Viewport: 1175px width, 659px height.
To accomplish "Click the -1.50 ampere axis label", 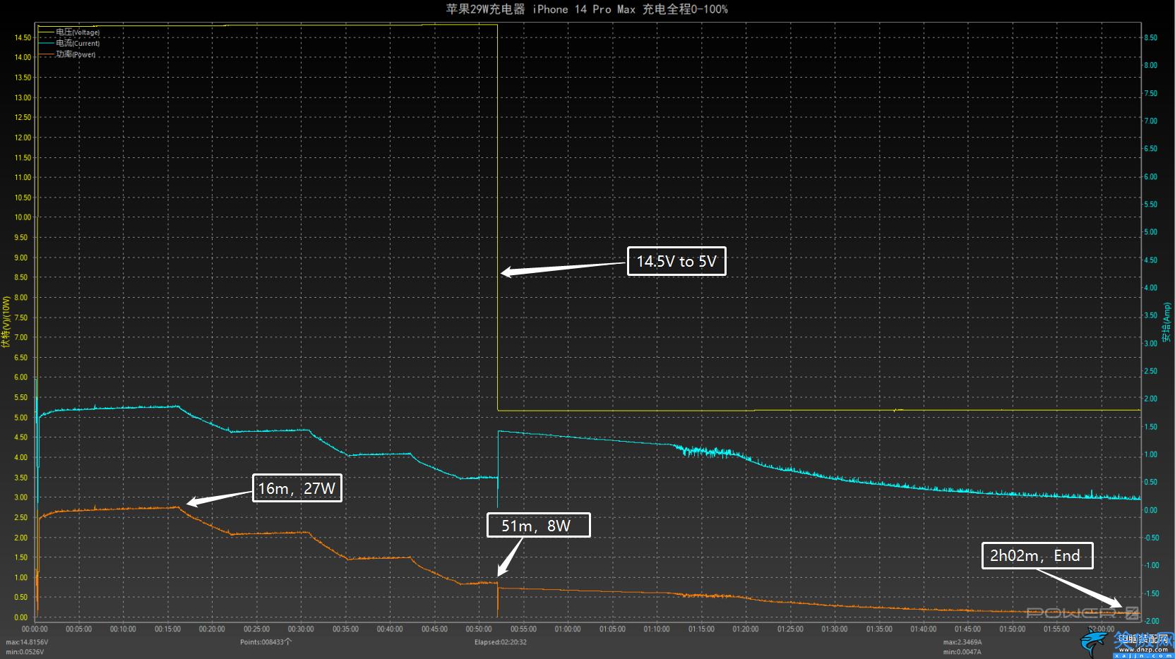I will [x=1151, y=593].
